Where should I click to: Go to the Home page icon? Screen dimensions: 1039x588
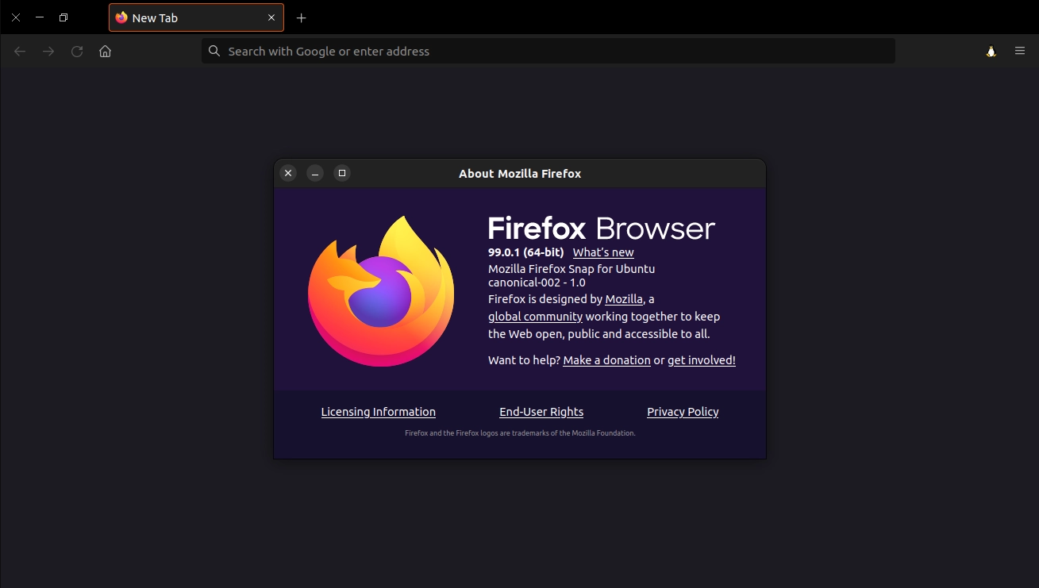tap(105, 52)
